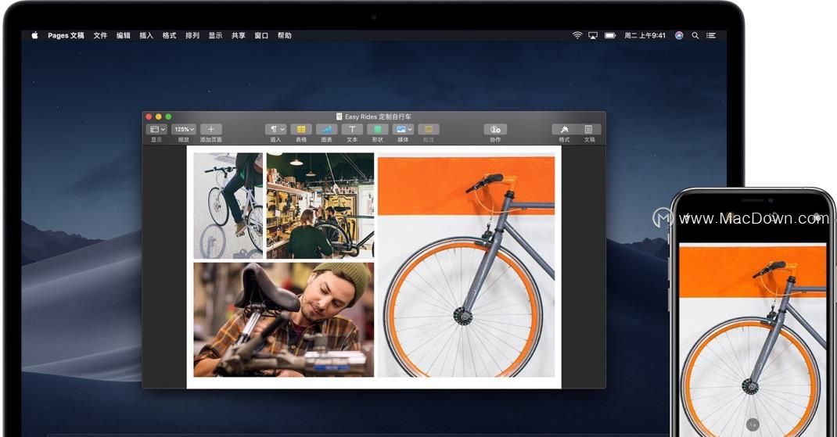This screenshot has height=437, width=837.
Task: Click the green full-screen window button
Action: [x=168, y=116]
